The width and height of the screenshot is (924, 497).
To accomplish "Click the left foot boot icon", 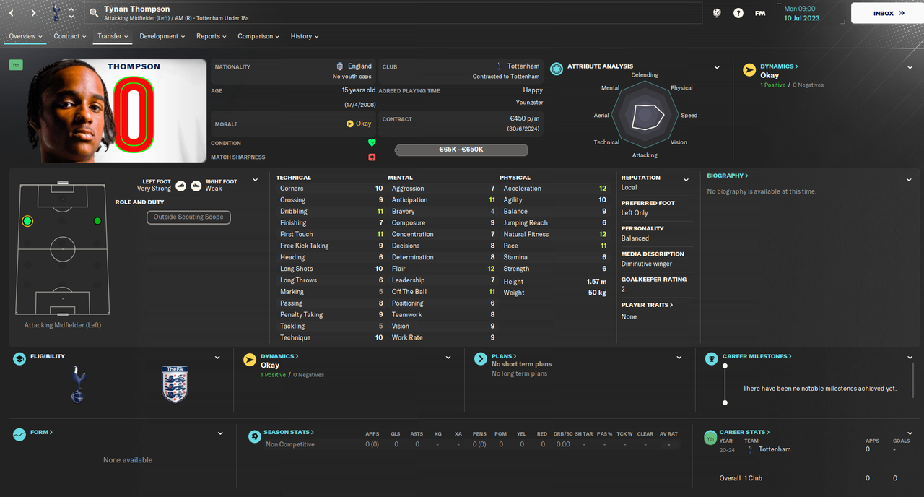I will [x=180, y=186].
